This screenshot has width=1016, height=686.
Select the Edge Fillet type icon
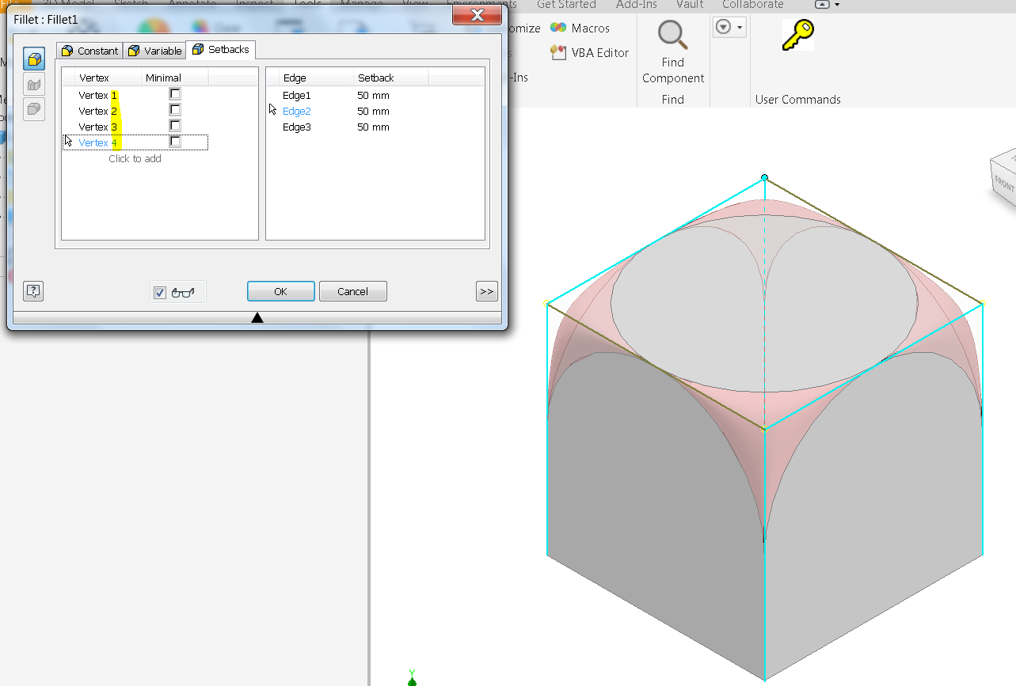(33, 58)
